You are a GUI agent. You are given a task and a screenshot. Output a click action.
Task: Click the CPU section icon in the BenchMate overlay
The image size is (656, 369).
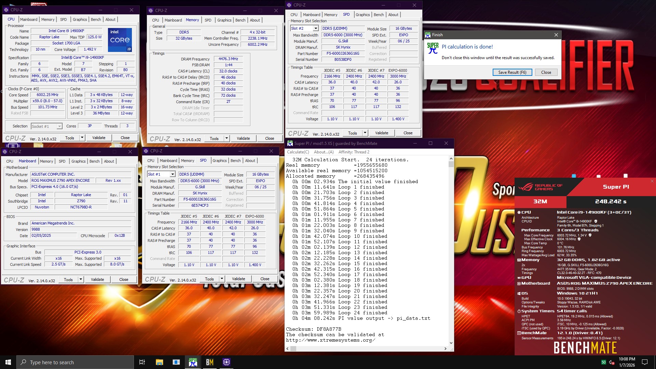tap(519, 212)
